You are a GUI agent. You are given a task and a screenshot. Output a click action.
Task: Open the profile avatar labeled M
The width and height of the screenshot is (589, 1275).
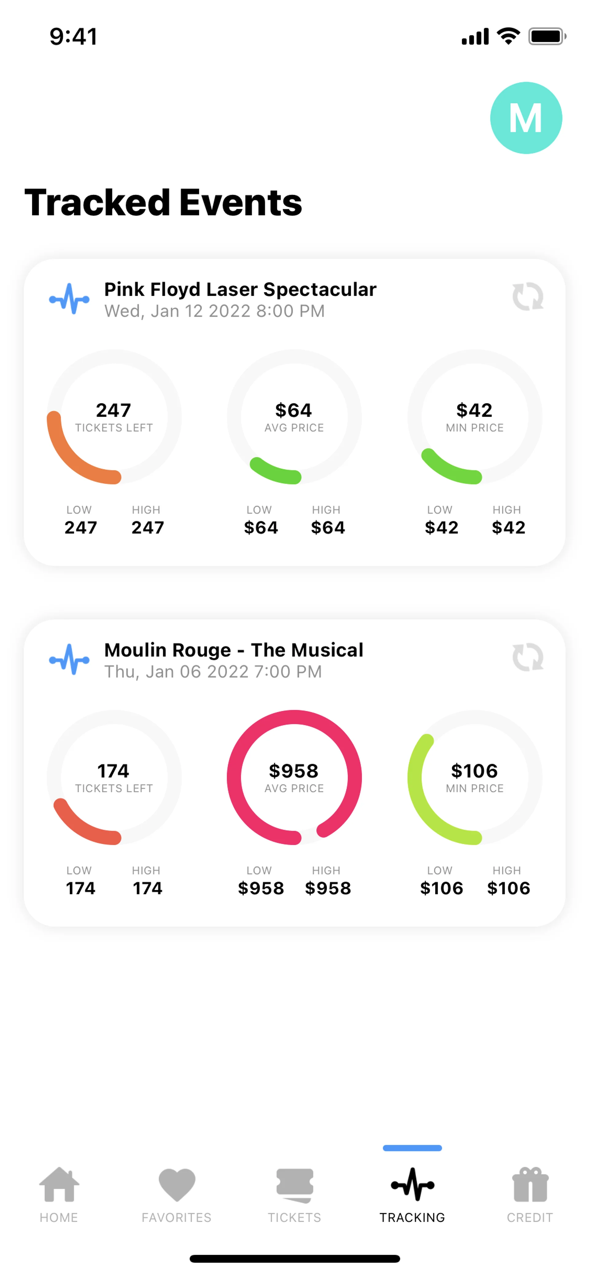pos(525,118)
